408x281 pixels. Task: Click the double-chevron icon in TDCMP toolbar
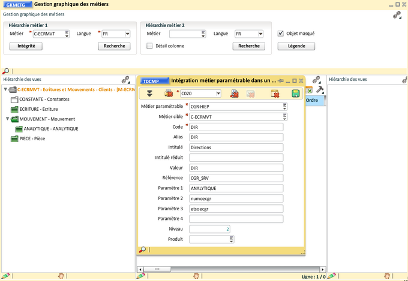(x=149, y=93)
